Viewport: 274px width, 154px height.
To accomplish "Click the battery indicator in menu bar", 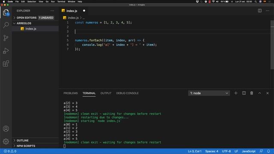I will point(227,2).
